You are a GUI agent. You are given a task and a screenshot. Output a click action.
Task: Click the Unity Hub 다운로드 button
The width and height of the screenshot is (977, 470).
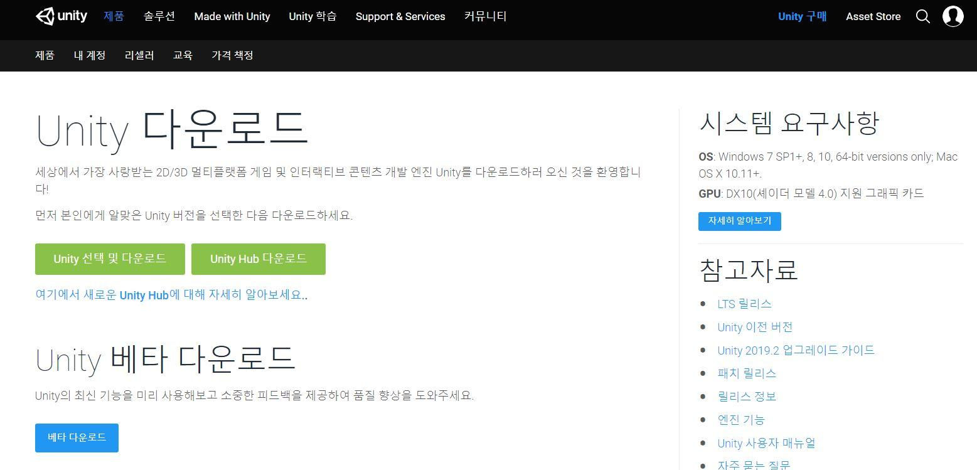coord(259,259)
